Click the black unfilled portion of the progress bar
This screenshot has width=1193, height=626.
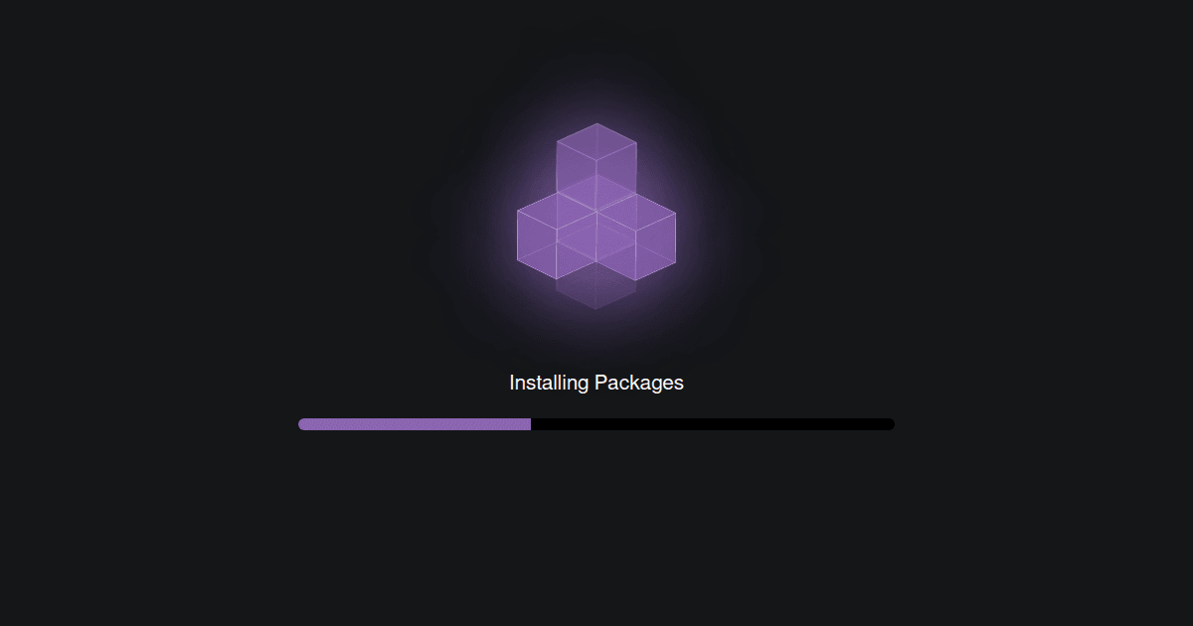(713, 424)
